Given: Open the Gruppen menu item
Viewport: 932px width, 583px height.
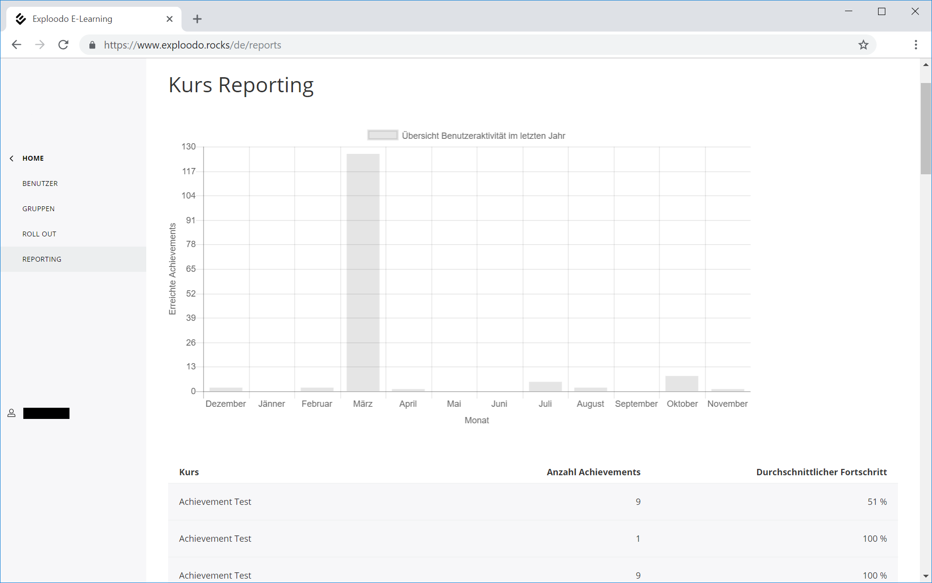Looking at the screenshot, I should pyautogui.click(x=38, y=209).
